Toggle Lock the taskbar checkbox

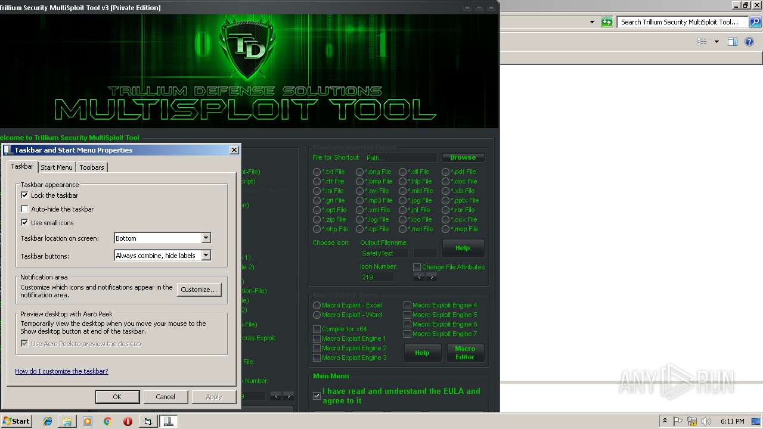(x=24, y=195)
